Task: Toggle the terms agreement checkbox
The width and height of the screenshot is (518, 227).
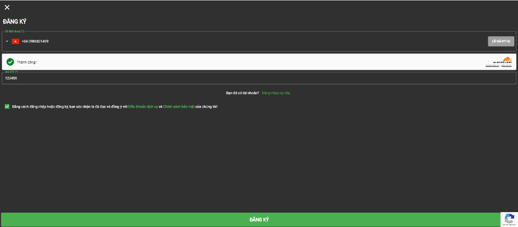Action: click(x=7, y=106)
